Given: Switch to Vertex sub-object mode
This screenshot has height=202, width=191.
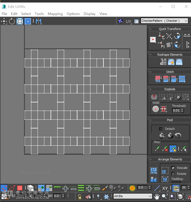Looking at the screenshot, I should tap(4, 188).
